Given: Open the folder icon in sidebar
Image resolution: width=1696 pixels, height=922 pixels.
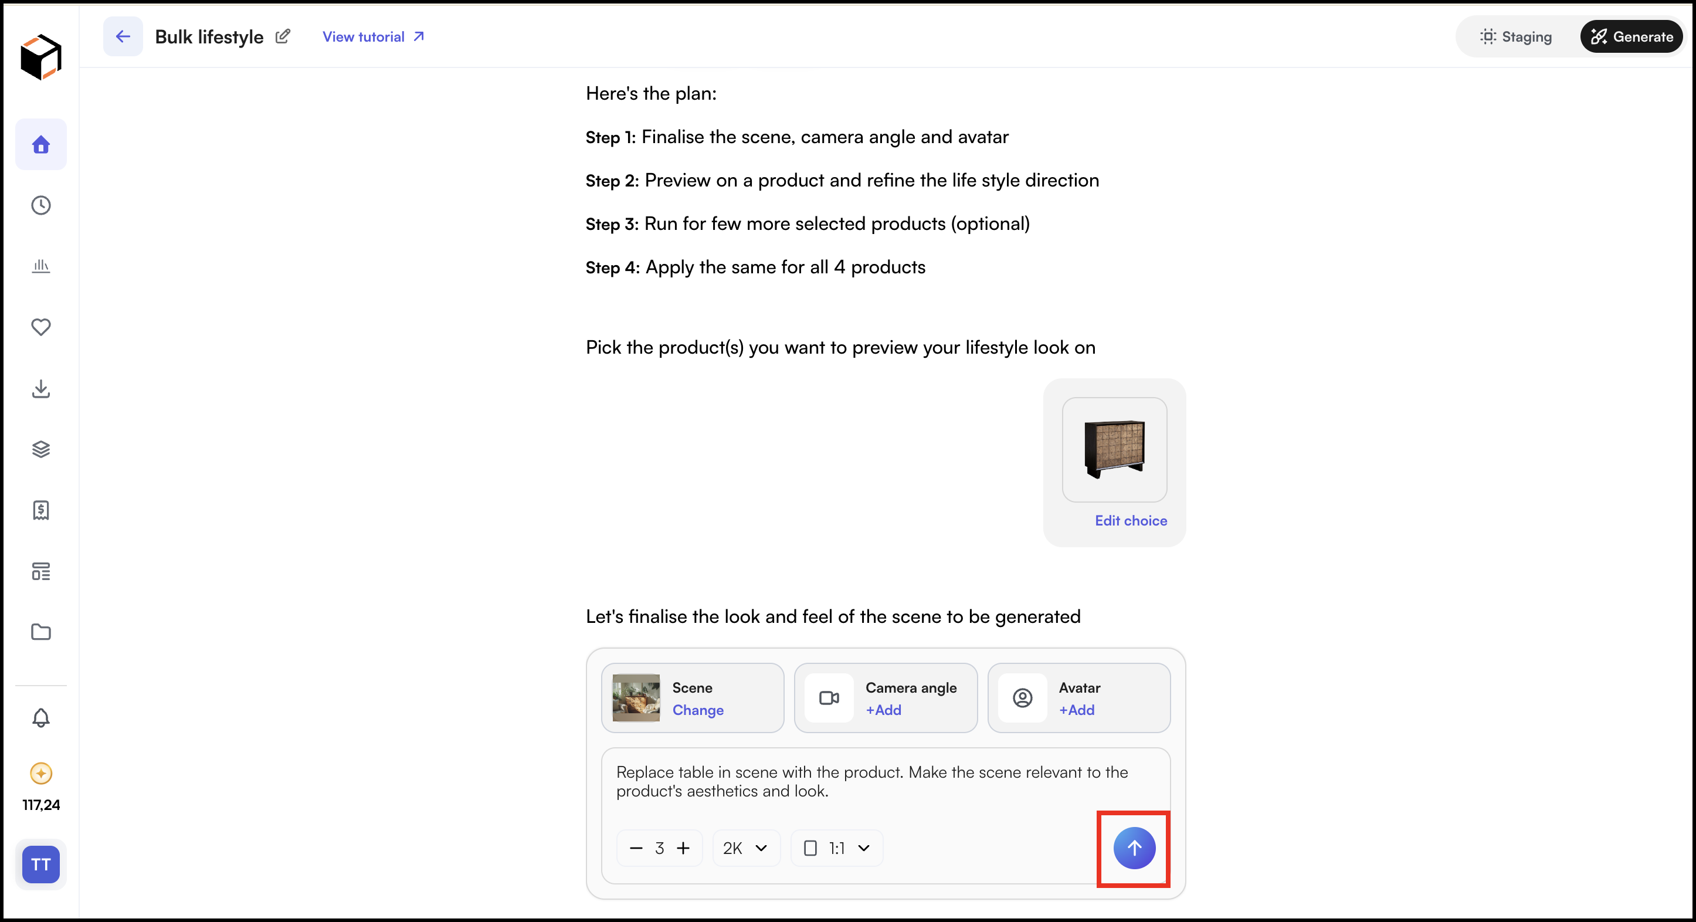Looking at the screenshot, I should point(41,632).
